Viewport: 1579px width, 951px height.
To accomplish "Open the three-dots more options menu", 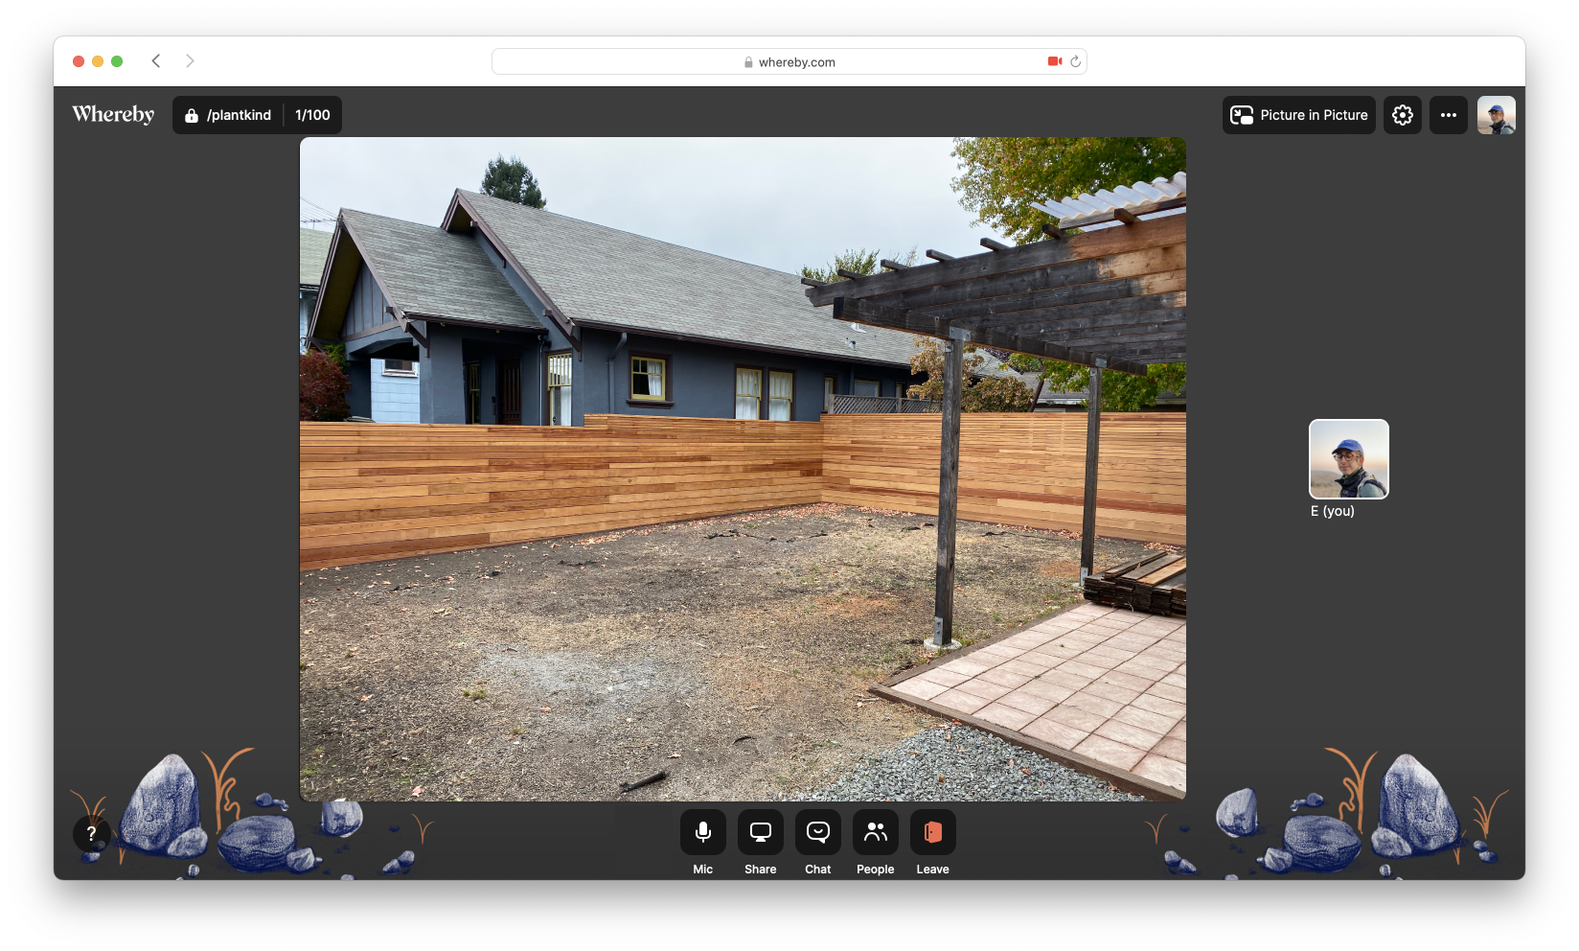I will coord(1448,115).
